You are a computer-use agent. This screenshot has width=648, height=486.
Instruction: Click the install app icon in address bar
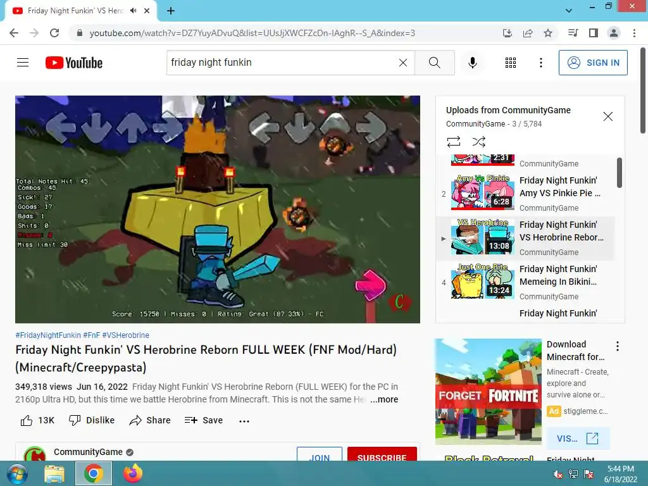507,33
